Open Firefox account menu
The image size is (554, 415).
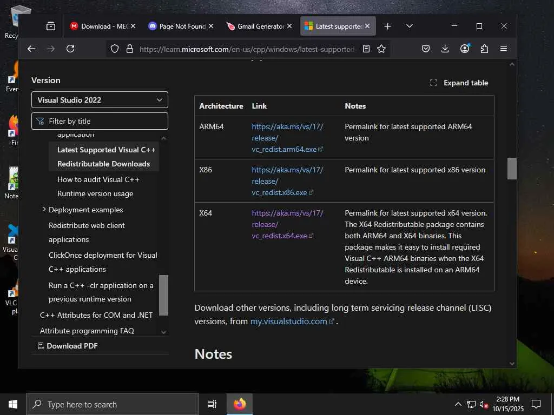pos(465,48)
